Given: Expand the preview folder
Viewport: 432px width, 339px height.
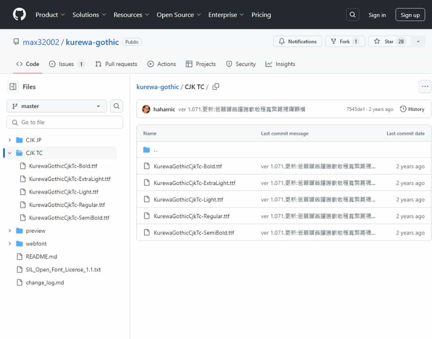Looking at the screenshot, I should pyautogui.click(x=10, y=231).
